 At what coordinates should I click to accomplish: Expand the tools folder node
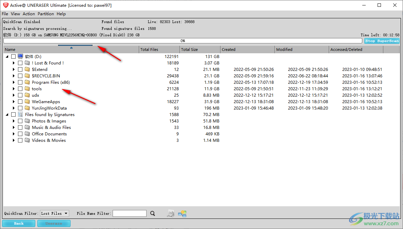tap(14, 89)
